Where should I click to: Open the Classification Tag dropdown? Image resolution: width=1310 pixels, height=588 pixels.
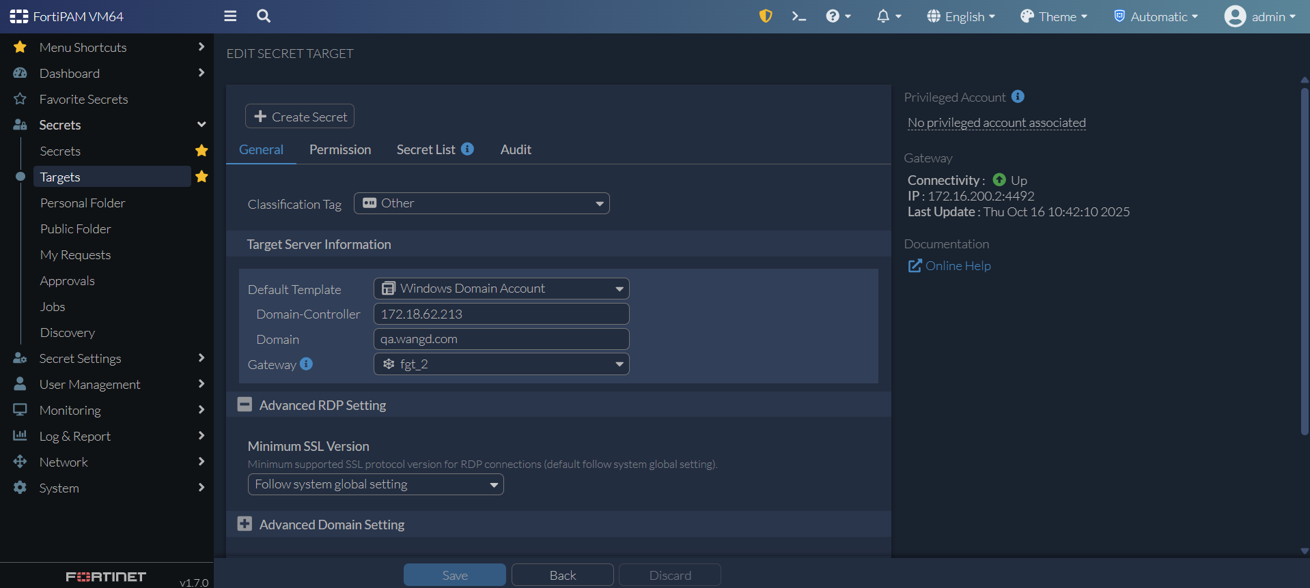(x=482, y=203)
